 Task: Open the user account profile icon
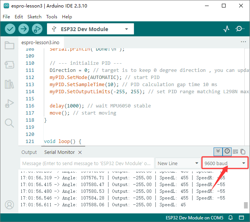[9, 205]
